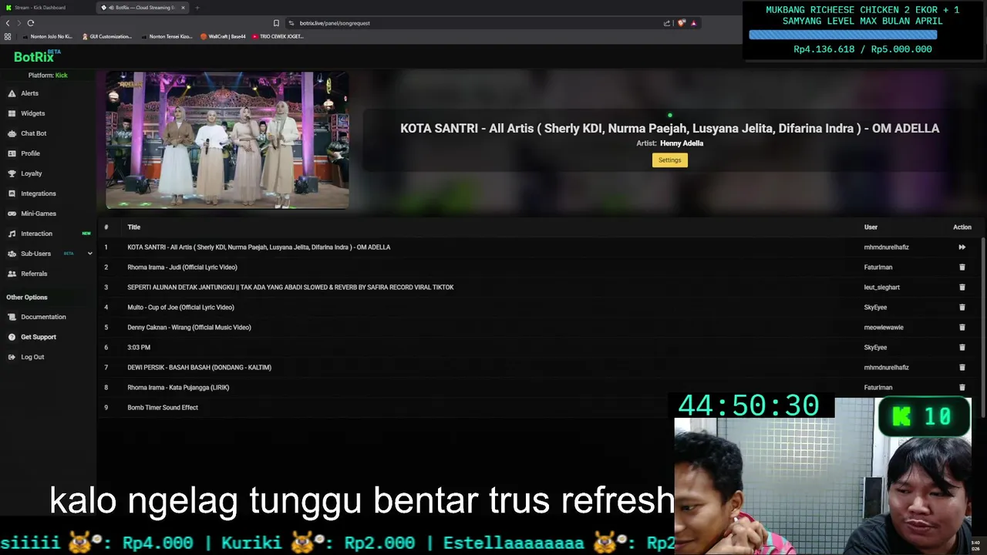Click the BotRix logo
Image resolution: width=987 pixels, height=555 pixels.
36,56
